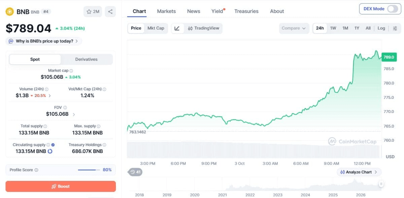The height and width of the screenshot is (198, 404).
Task: Select the Price chart option
Action: 136,28
